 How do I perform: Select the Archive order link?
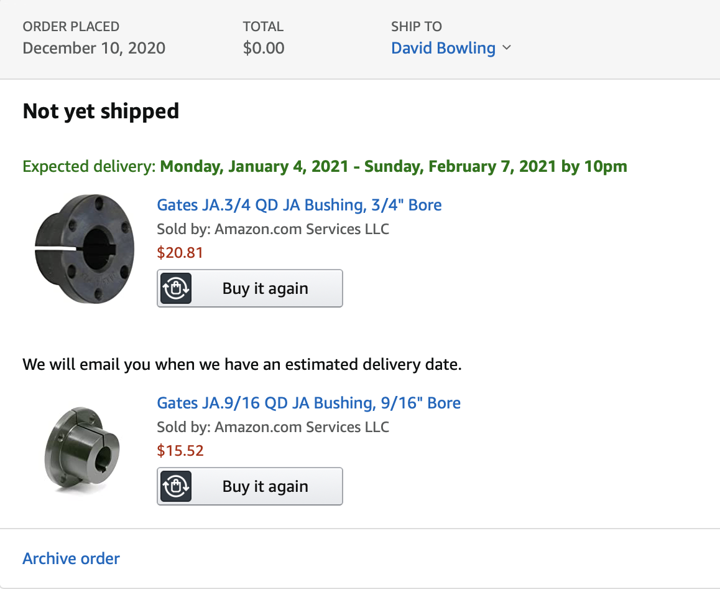click(71, 558)
